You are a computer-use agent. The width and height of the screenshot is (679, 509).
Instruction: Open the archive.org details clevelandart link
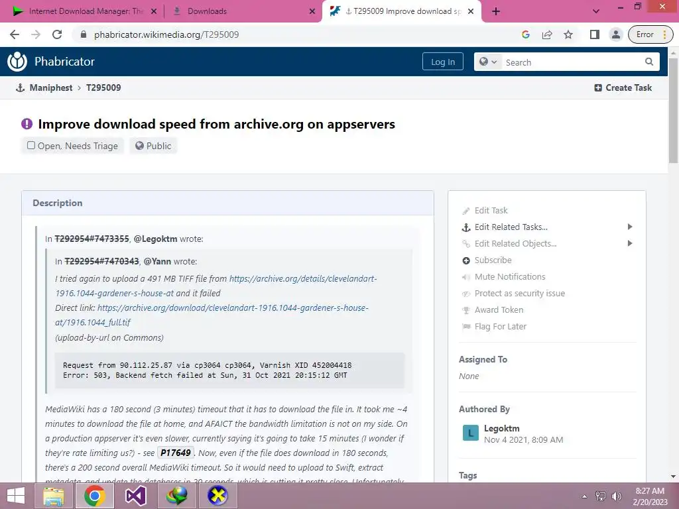click(302, 279)
